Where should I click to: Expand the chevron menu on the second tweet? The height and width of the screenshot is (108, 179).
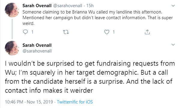(x=173, y=45)
